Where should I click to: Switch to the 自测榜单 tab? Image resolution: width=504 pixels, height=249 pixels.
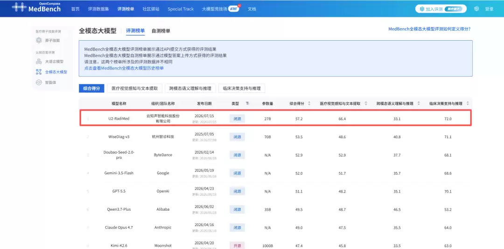(161, 31)
